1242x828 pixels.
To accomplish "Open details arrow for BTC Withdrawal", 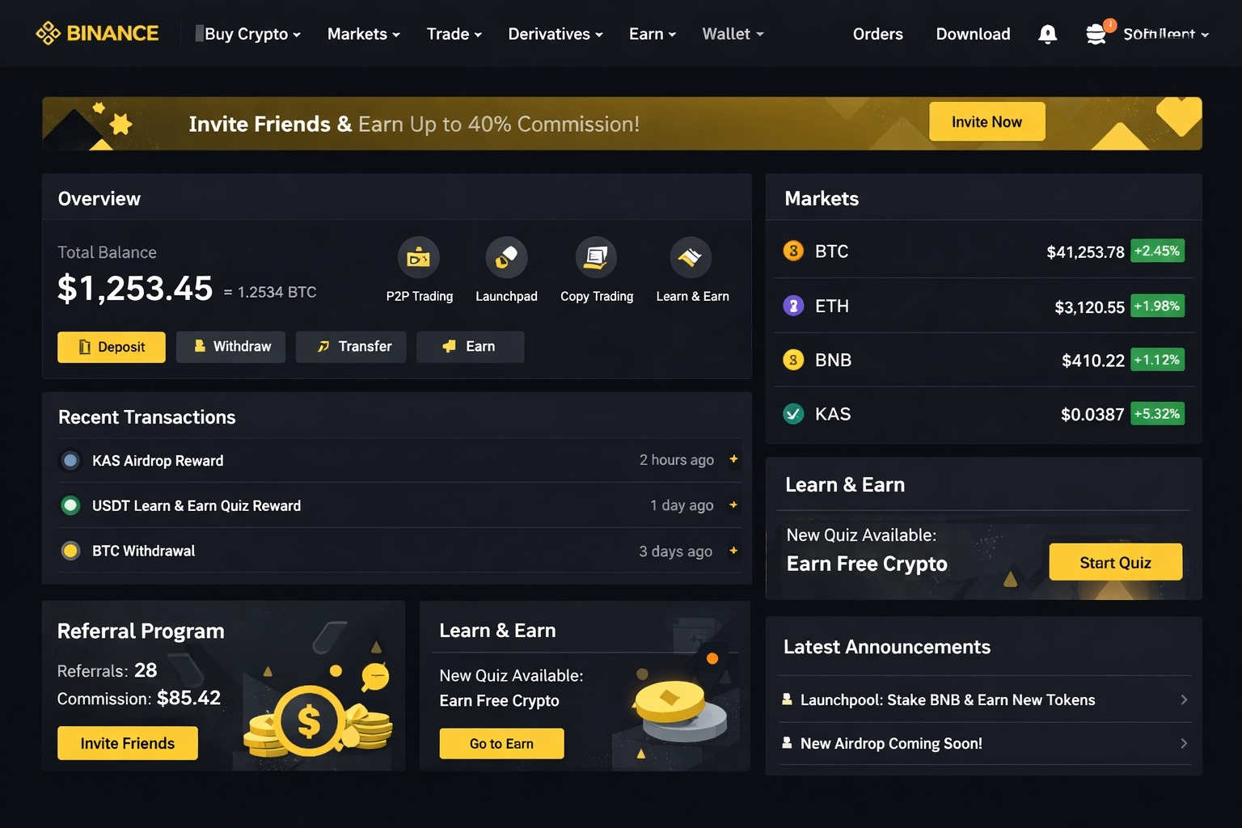I will pyautogui.click(x=733, y=551).
